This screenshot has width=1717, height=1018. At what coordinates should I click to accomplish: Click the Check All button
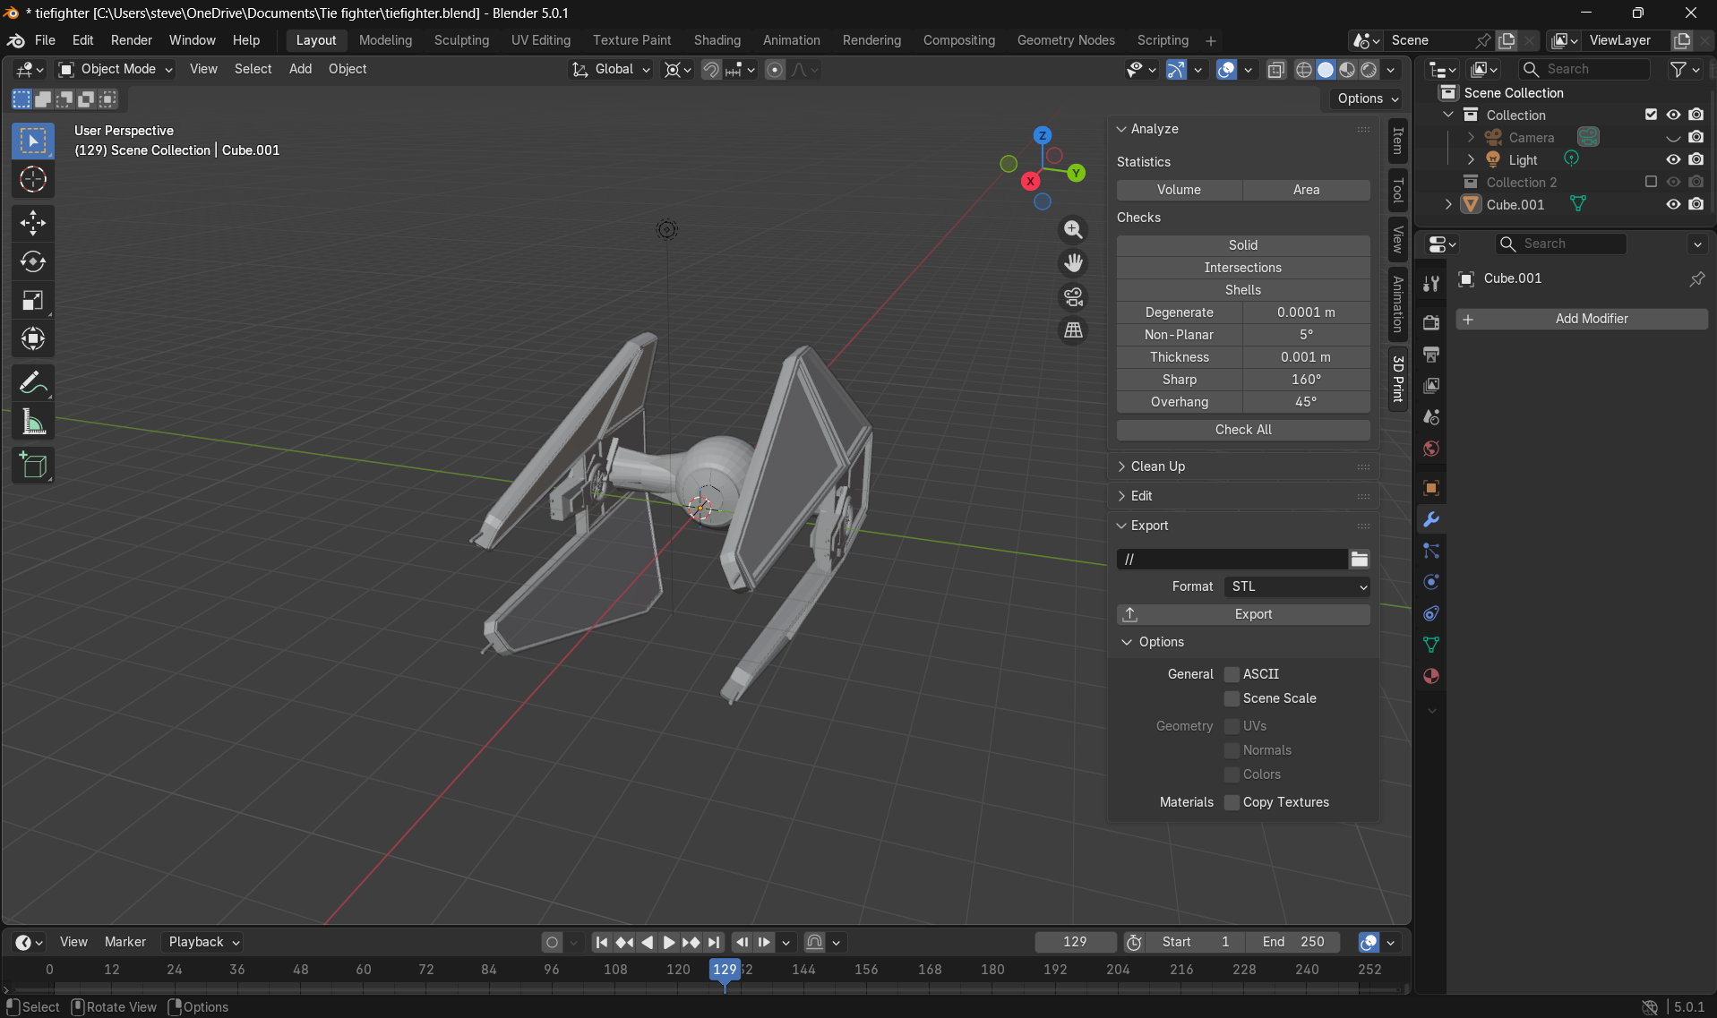1243,430
